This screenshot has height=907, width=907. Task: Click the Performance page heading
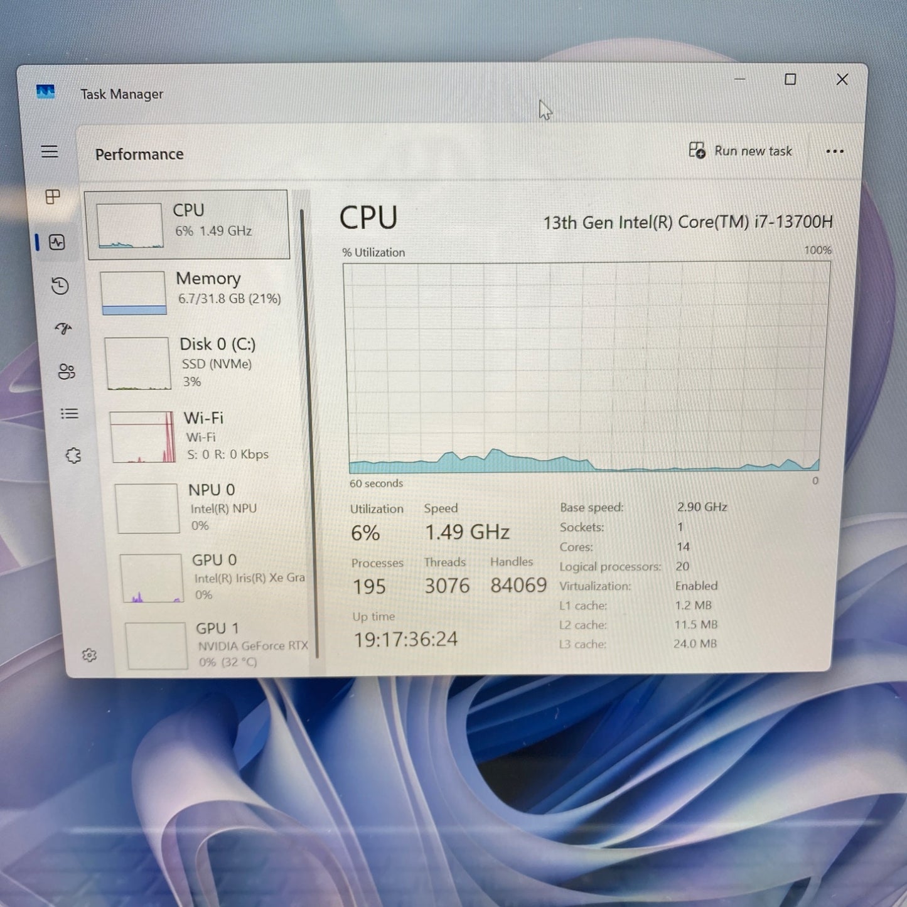click(139, 154)
